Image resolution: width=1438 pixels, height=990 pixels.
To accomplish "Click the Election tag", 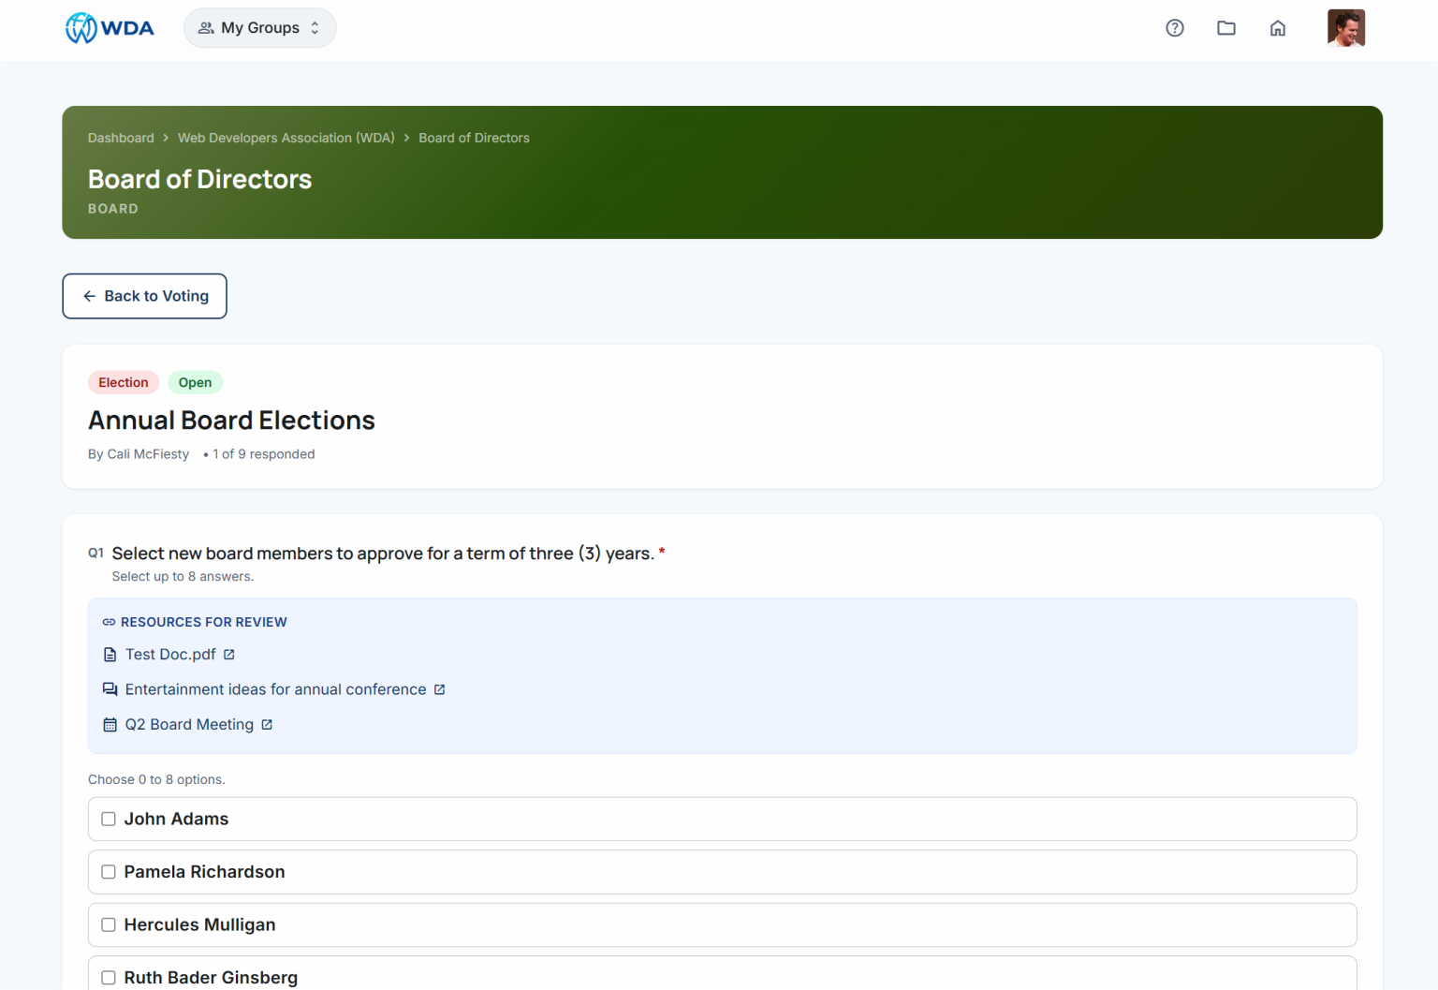I will pyautogui.click(x=124, y=382).
